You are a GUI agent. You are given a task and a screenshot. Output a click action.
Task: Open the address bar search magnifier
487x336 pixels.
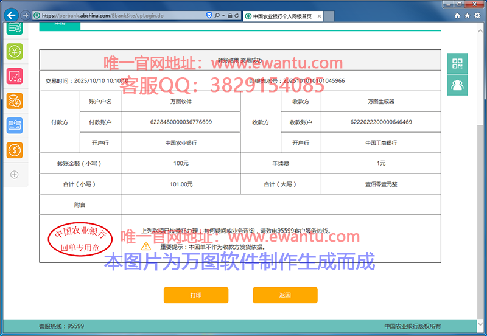[x=217, y=15]
